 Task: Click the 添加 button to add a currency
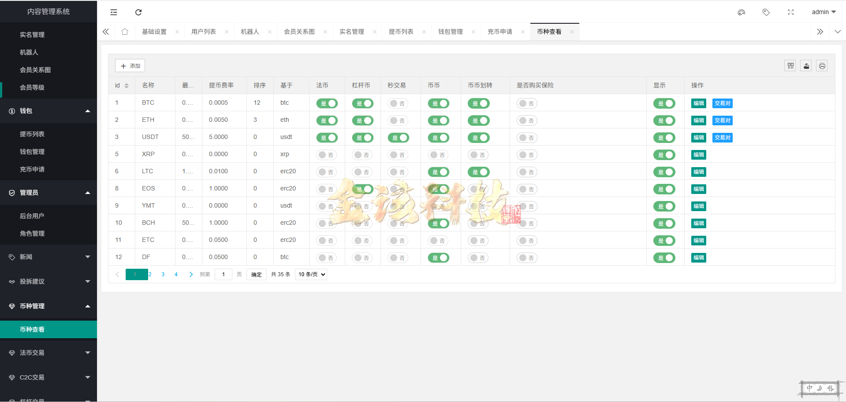(x=130, y=65)
